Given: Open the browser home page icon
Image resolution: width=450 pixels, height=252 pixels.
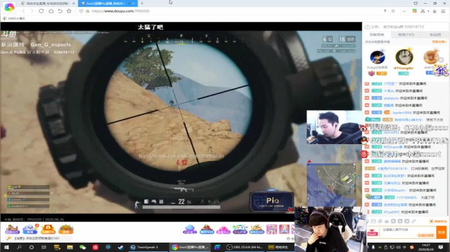Looking at the screenshot, I should [x=51, y=11].
